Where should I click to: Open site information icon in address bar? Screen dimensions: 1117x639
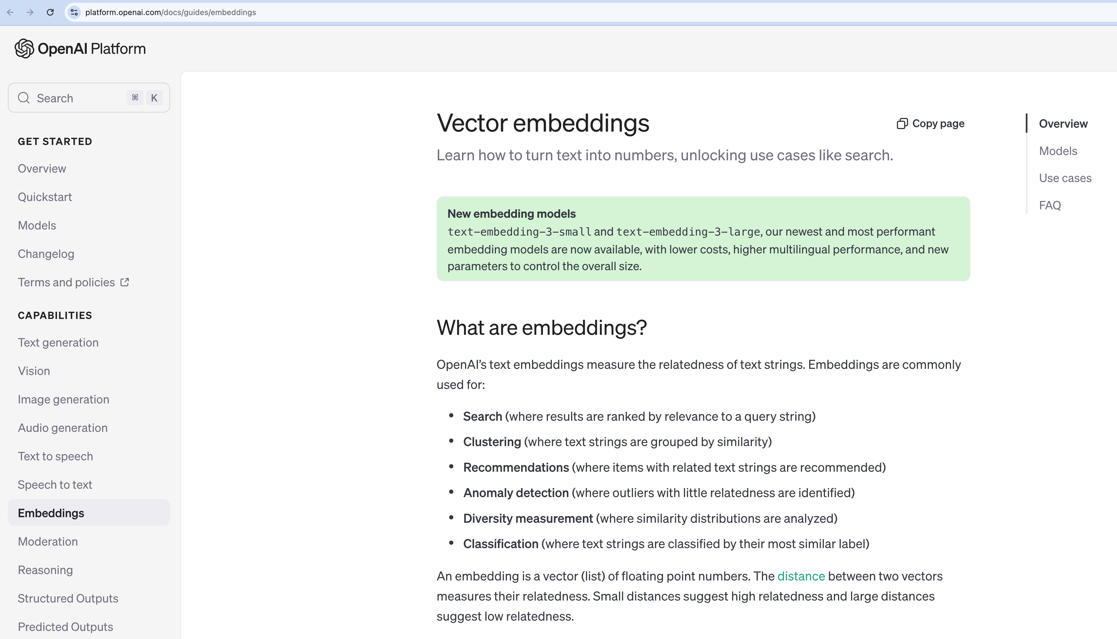74,12
